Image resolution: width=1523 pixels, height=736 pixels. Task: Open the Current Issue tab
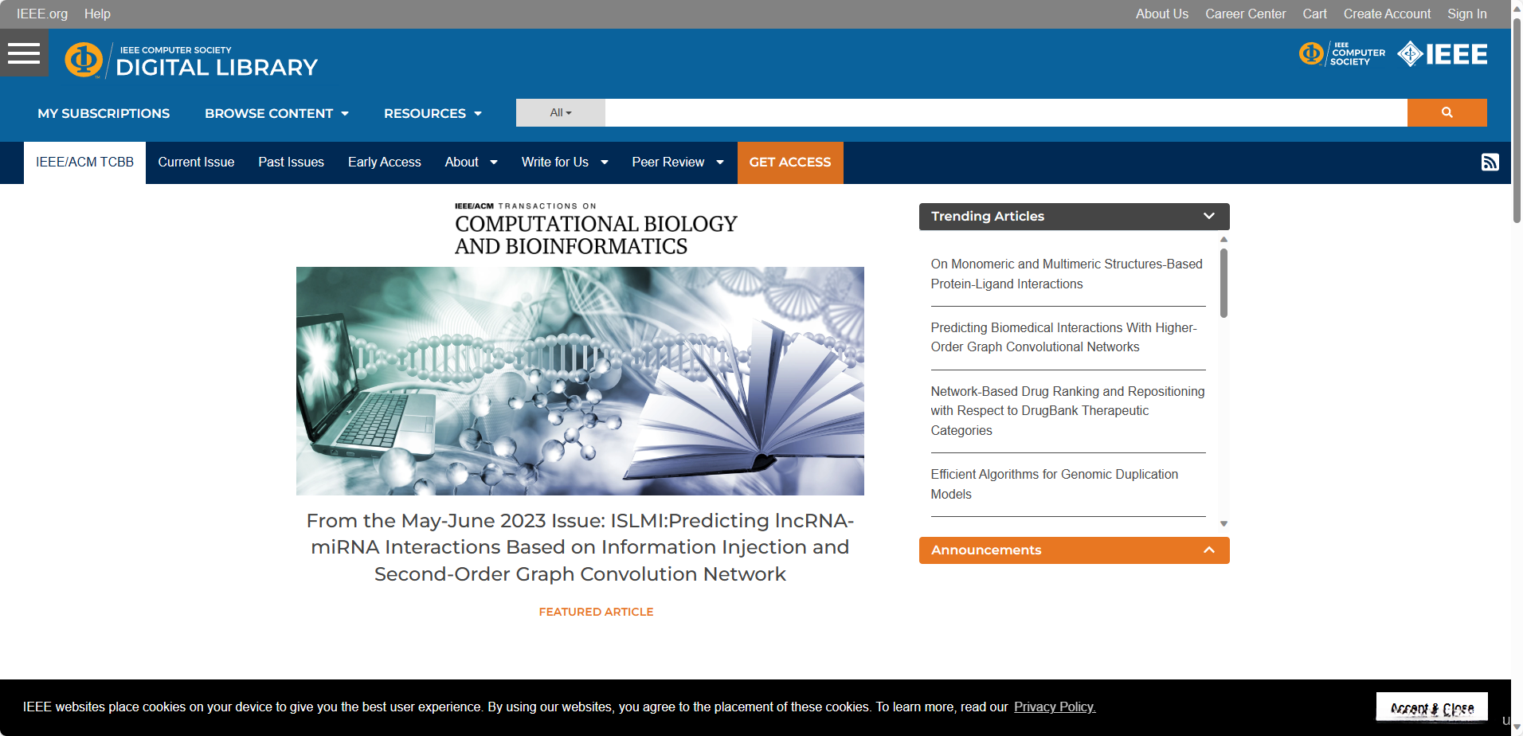196,162
